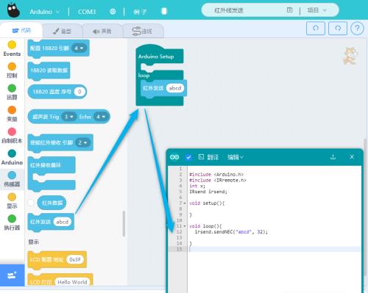Click the Arduino infinity logo in code panel

coord(174,157)
